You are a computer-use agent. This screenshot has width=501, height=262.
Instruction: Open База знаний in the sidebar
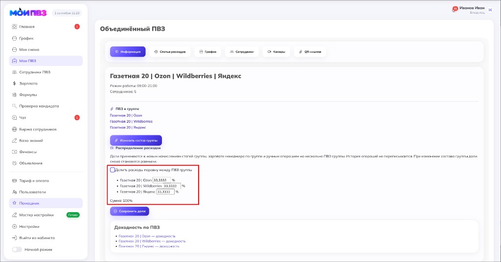point(46,140)
